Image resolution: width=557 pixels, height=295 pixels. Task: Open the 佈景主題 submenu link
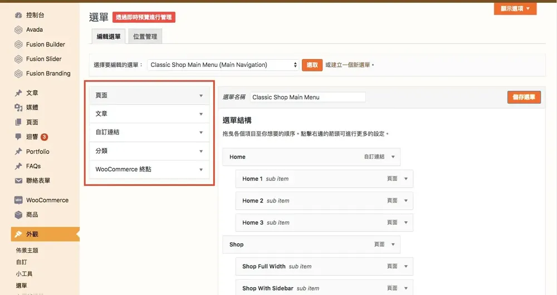point(27,250)
